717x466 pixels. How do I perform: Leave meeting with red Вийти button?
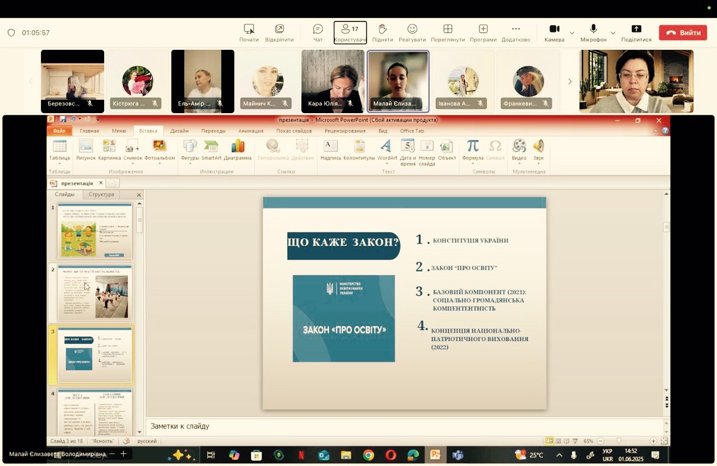pos(683,32)
